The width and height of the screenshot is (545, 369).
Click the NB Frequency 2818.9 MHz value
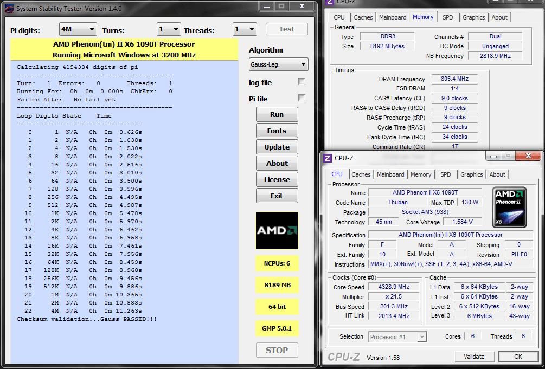coord(495,56)
